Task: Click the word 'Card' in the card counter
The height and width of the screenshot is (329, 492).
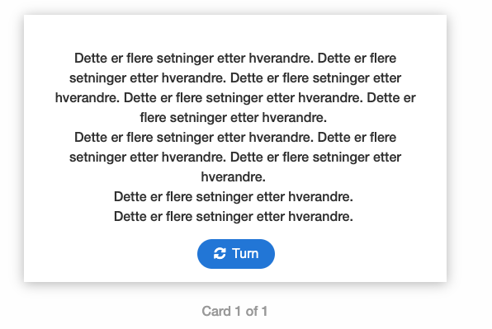Action: coord(216,311)
